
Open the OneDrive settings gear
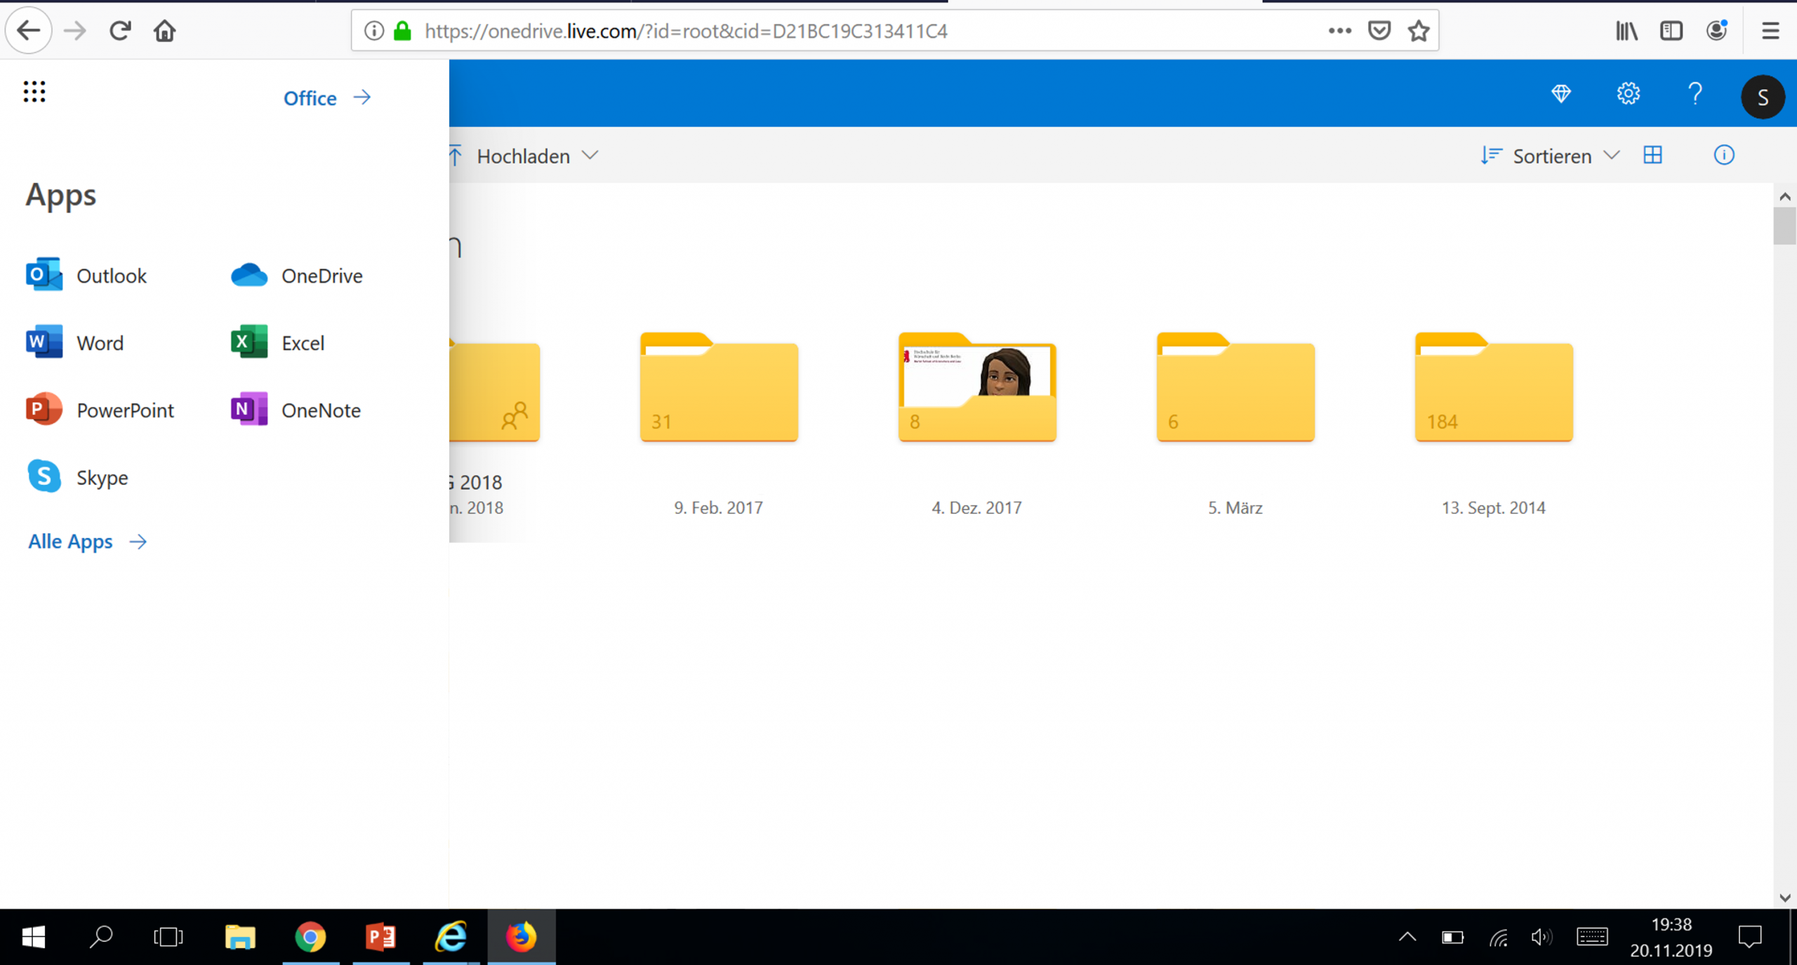tap(1628, 94)
